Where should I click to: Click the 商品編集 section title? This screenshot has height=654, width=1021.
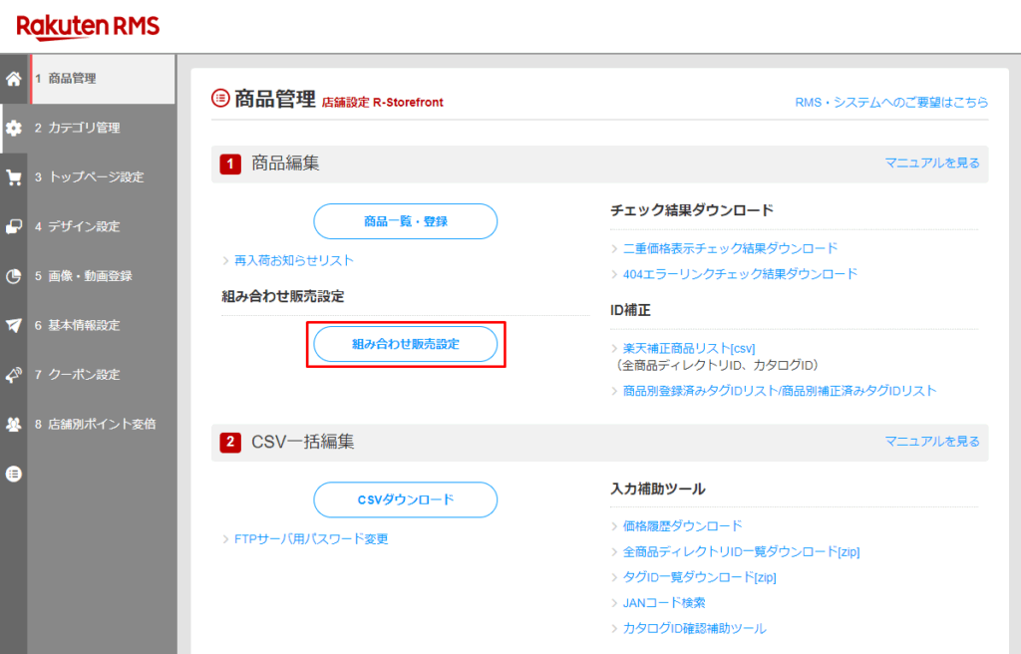pos(285,163)
